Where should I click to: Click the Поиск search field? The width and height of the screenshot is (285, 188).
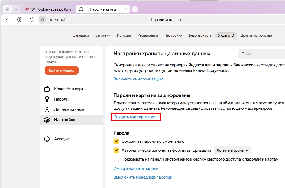[x=262, y=54]
